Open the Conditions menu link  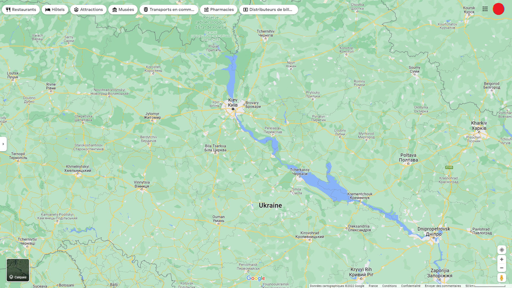[x=389, y=286]
